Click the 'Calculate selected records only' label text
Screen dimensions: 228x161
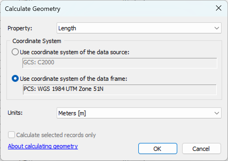(x=56, y=135)
